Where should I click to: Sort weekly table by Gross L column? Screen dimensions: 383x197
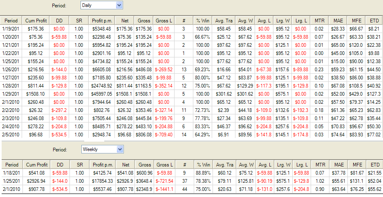point(164,165)
